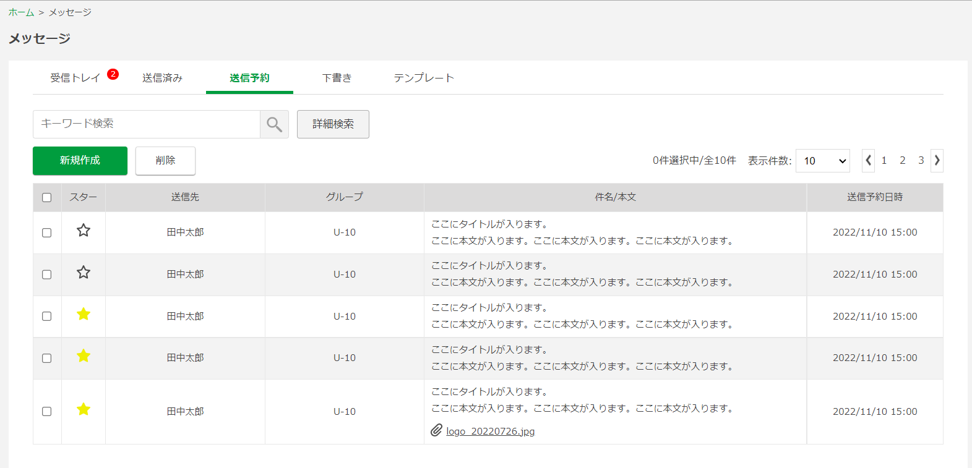972x468 pixels.
Task: Check the checkbox of the attachment row
Action: (x=46, y=412)
